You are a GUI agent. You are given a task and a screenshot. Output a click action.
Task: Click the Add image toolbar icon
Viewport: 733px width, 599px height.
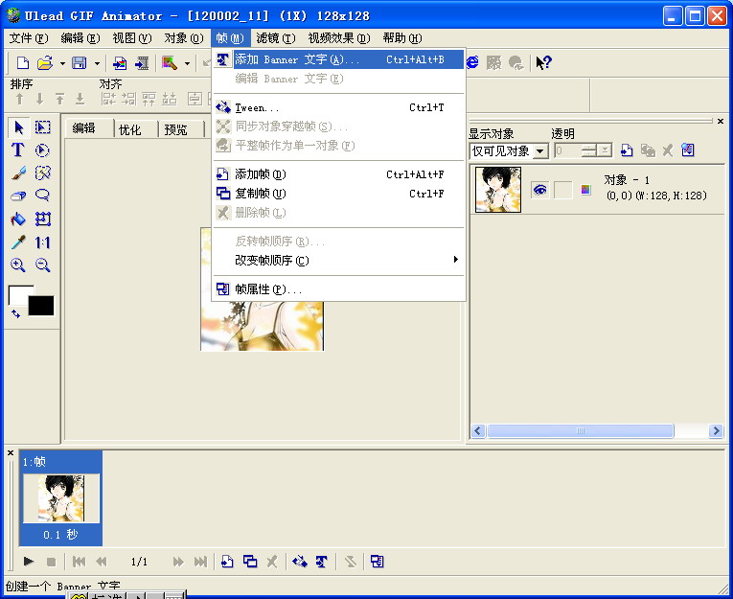120,62
